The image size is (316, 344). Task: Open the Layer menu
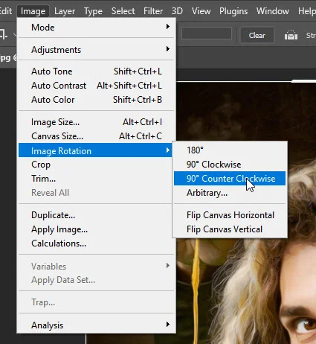coord(65,11)
